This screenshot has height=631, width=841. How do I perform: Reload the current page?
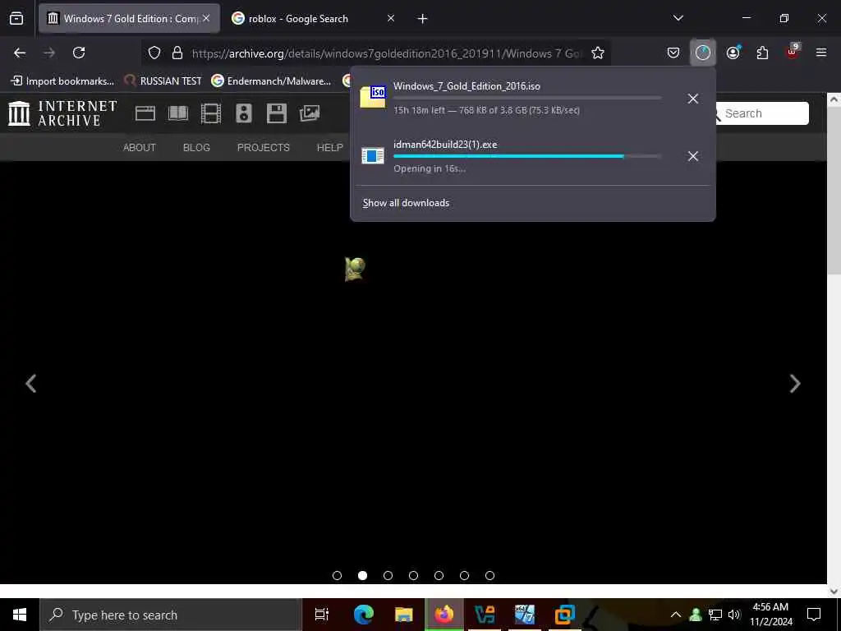79,53
